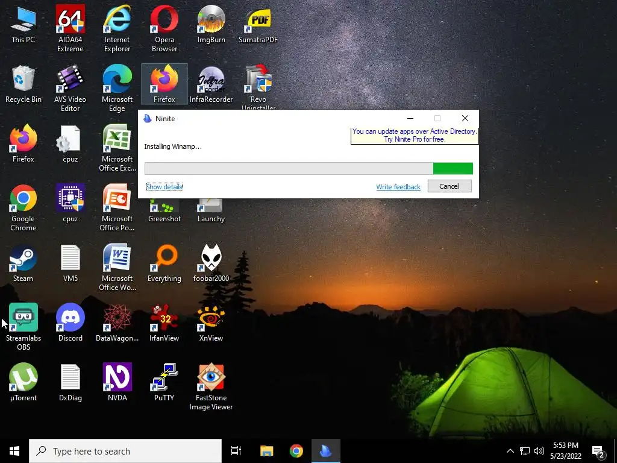
Task: Open File Explorer from the taskbar
Action: click(x=266, y=451)
